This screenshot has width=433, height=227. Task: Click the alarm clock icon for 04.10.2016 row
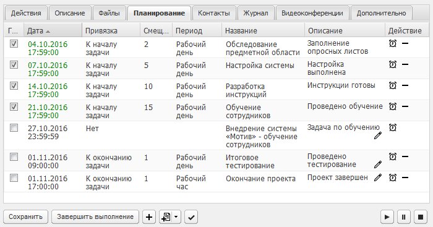coord(392,43)
